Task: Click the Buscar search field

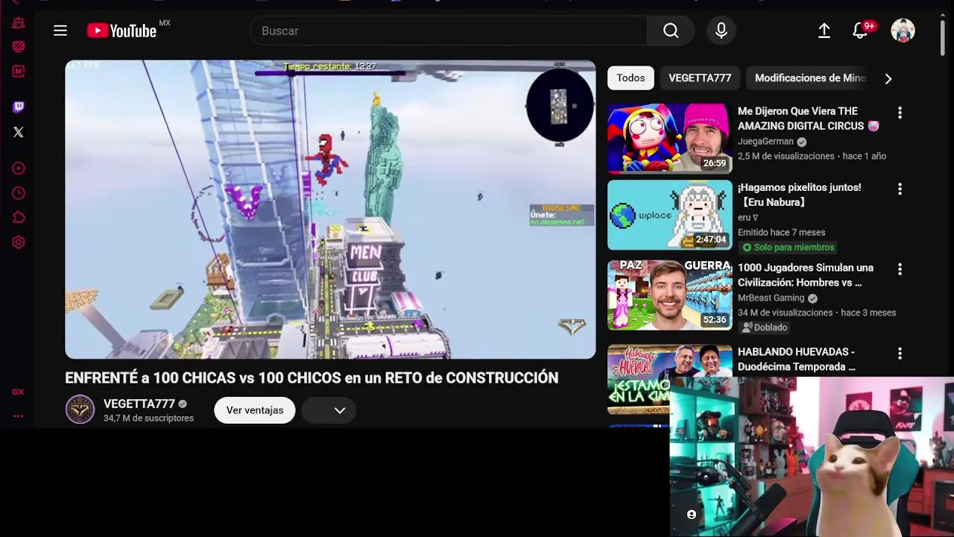Action: point(449,31)
